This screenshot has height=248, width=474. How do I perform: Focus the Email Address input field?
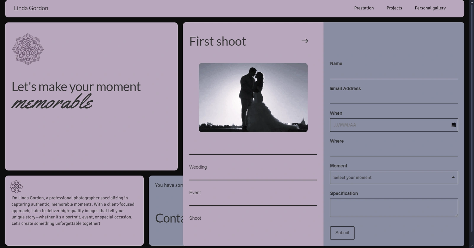tap(394, 98)
